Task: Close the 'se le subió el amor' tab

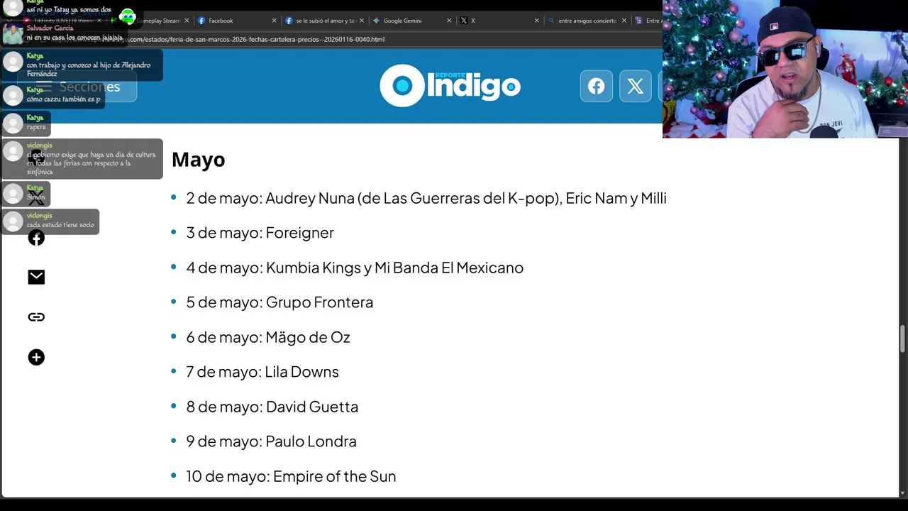Action: (x=362, y=21)
